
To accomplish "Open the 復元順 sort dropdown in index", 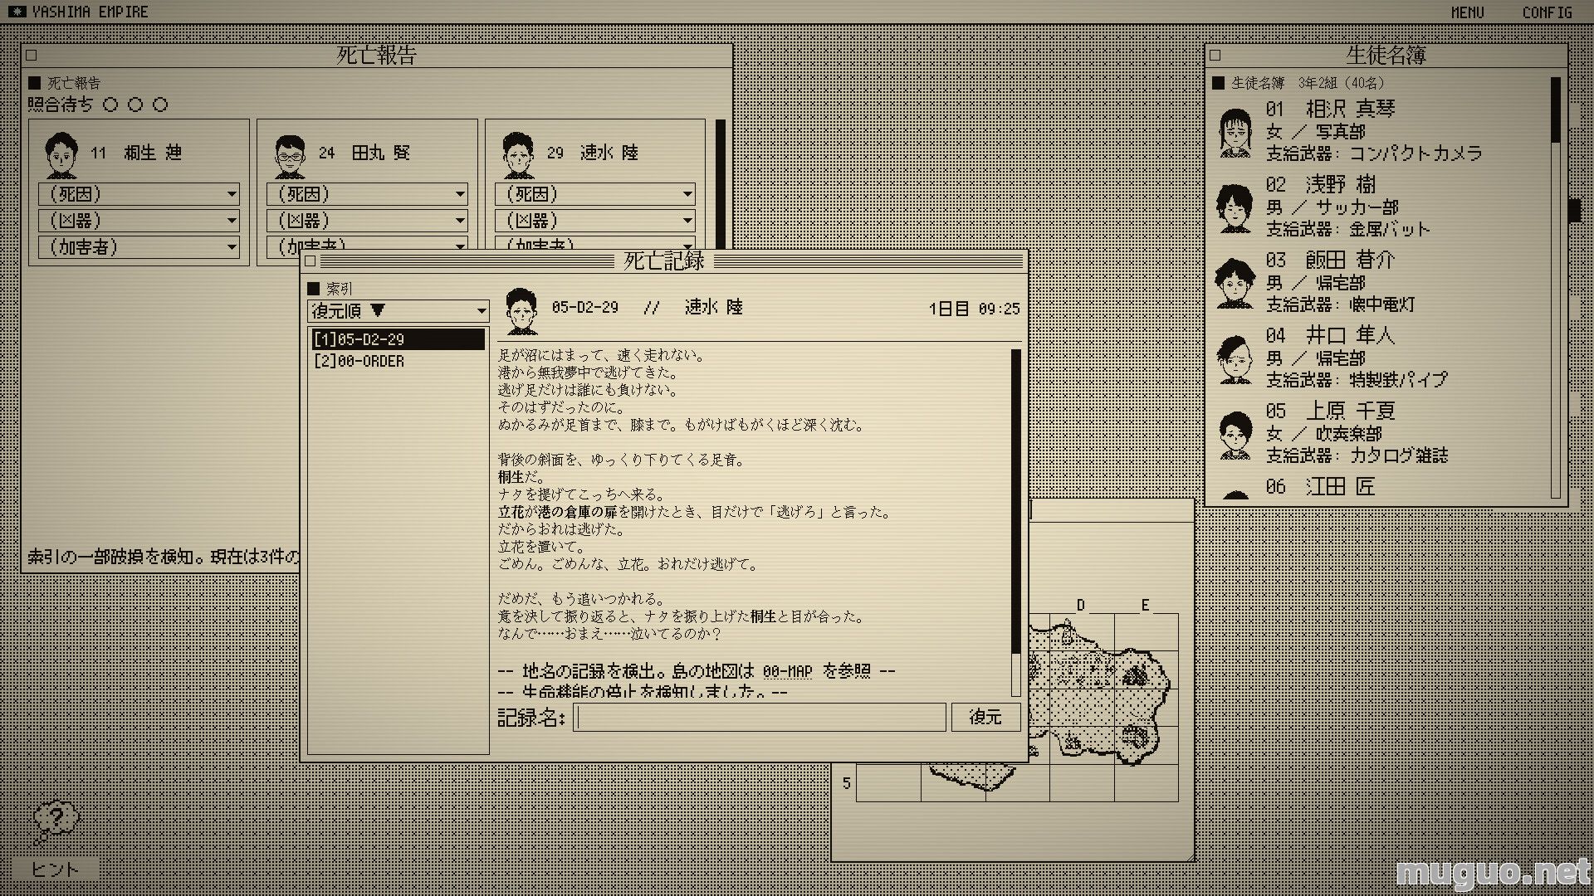I will pyautogui.click(x=398, y=311).
